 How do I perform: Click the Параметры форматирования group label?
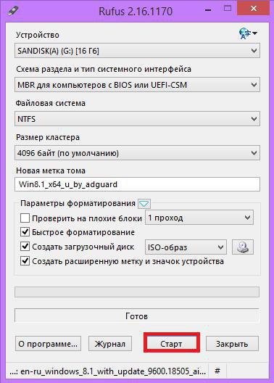78,203
